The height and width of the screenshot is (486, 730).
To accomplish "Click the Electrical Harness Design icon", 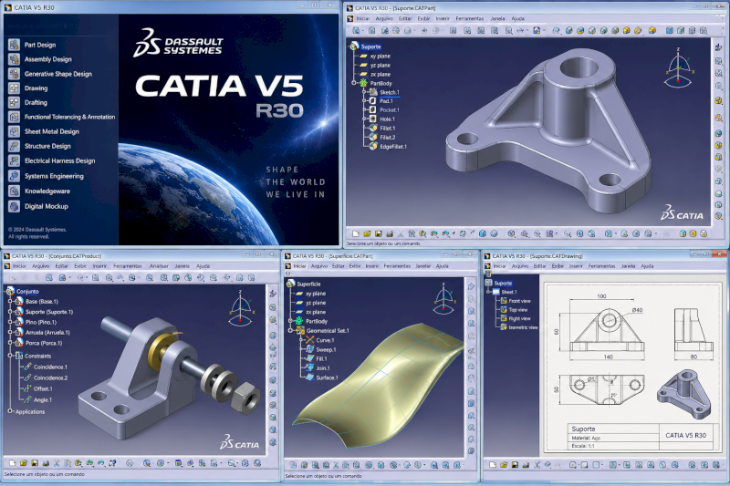I will pyautogui.click(x=14, y=160).
